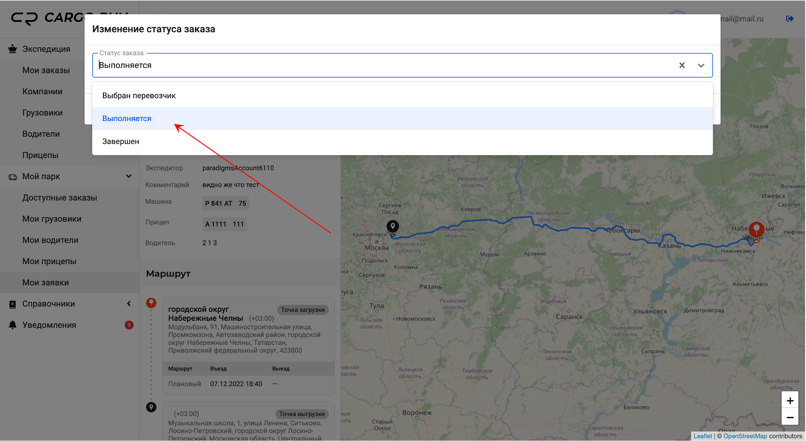The height and width of the screenshot is (441, 806).
Task: Zoom out on the map
Action: pyautogui.click(x=790, y=417)
